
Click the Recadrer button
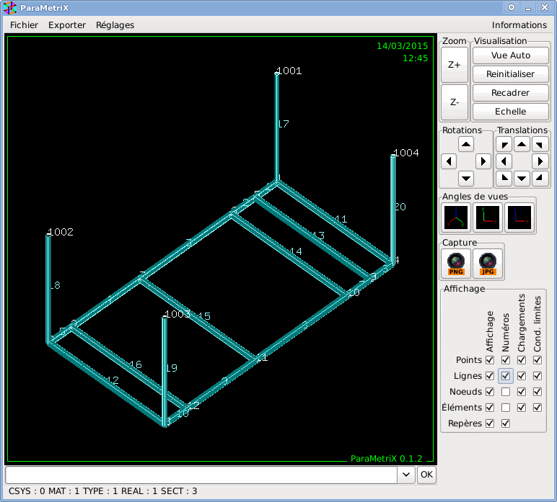[x=511, y=92]
